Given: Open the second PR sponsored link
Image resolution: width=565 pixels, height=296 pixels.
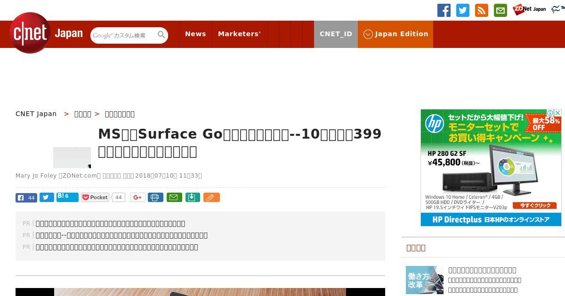Looking at the screenshot, I should [x=121, y=235].
